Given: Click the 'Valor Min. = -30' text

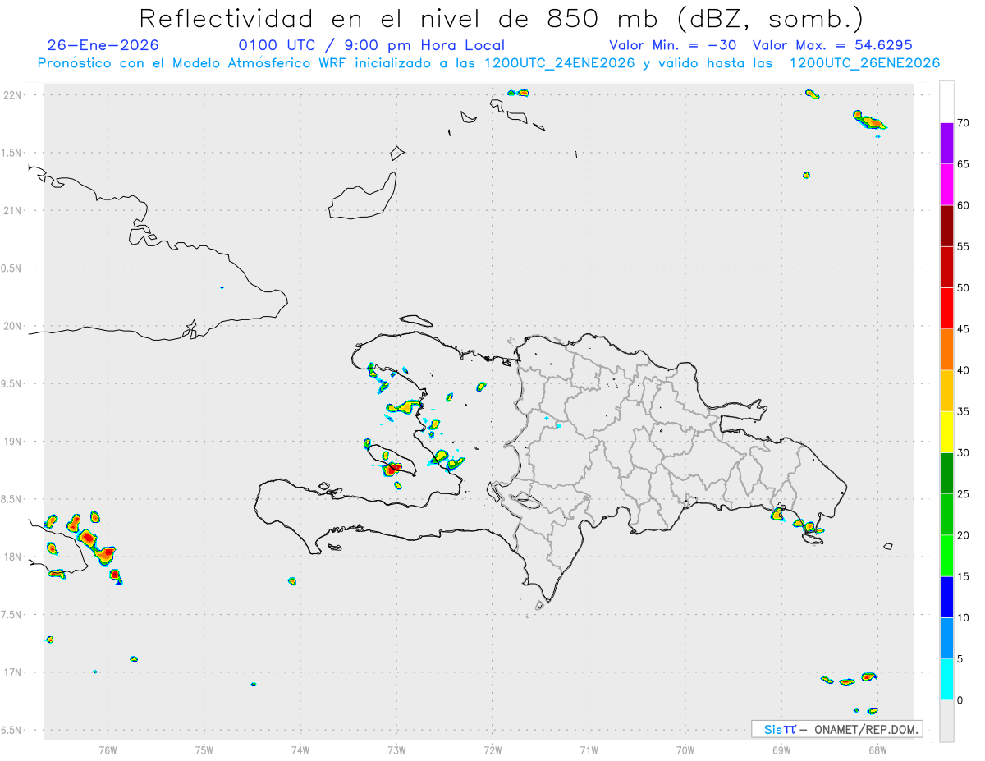Looking at the screenshot, I should coord(672,45).
